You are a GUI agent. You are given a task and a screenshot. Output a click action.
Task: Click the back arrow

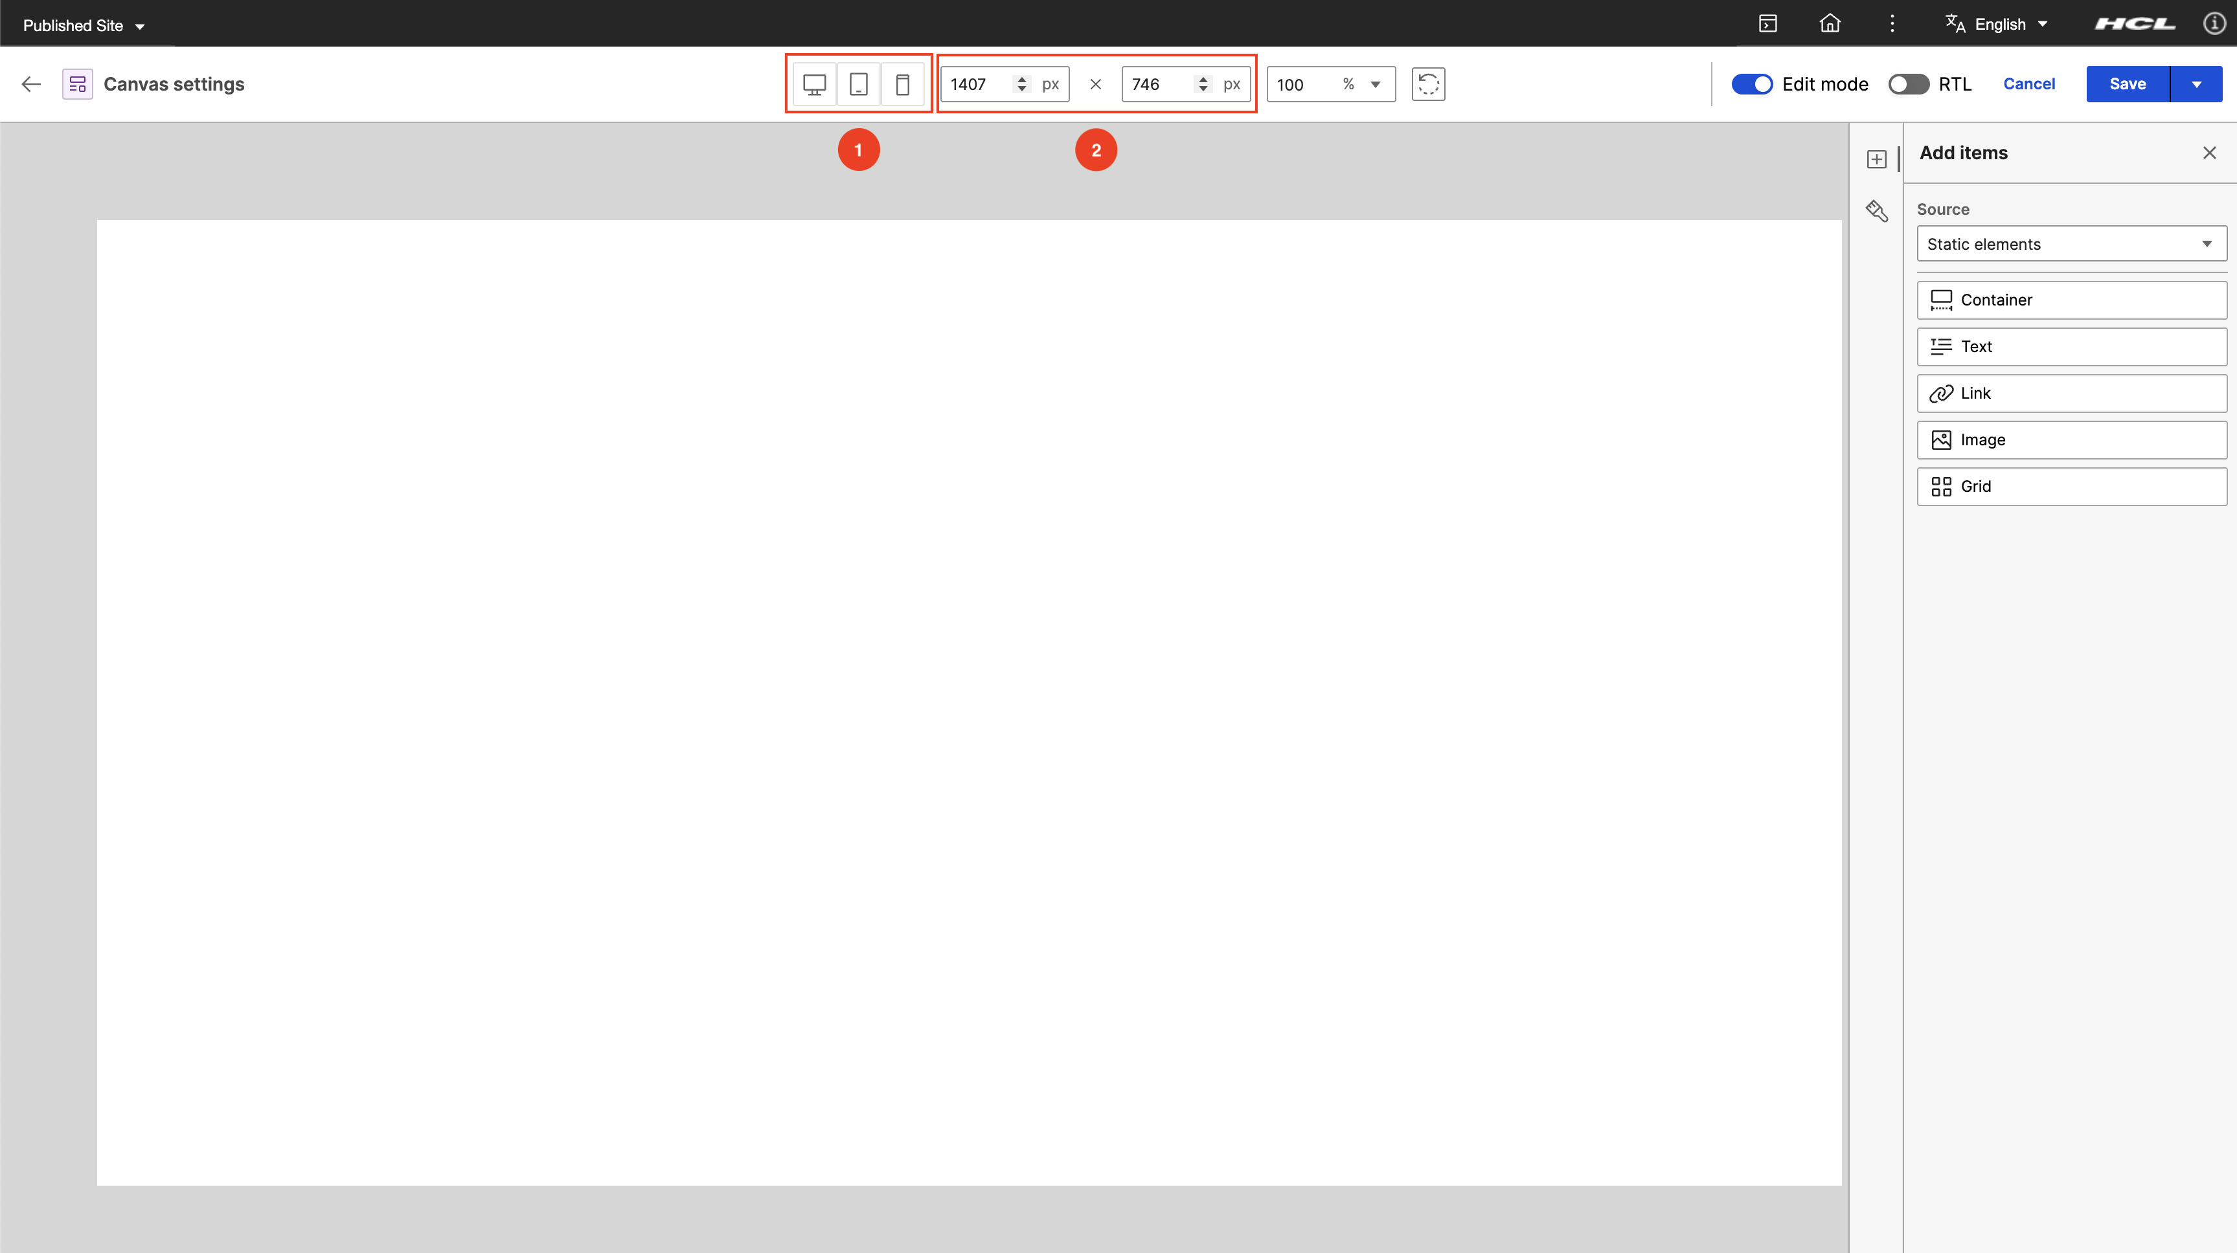(31, 84)
